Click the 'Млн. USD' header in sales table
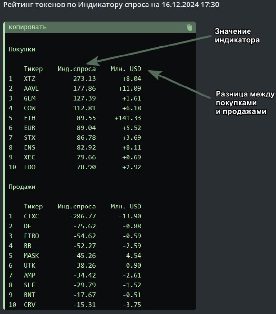Image resolution: width=276 pixels, height=314 pixels. (x=126, y=206)
